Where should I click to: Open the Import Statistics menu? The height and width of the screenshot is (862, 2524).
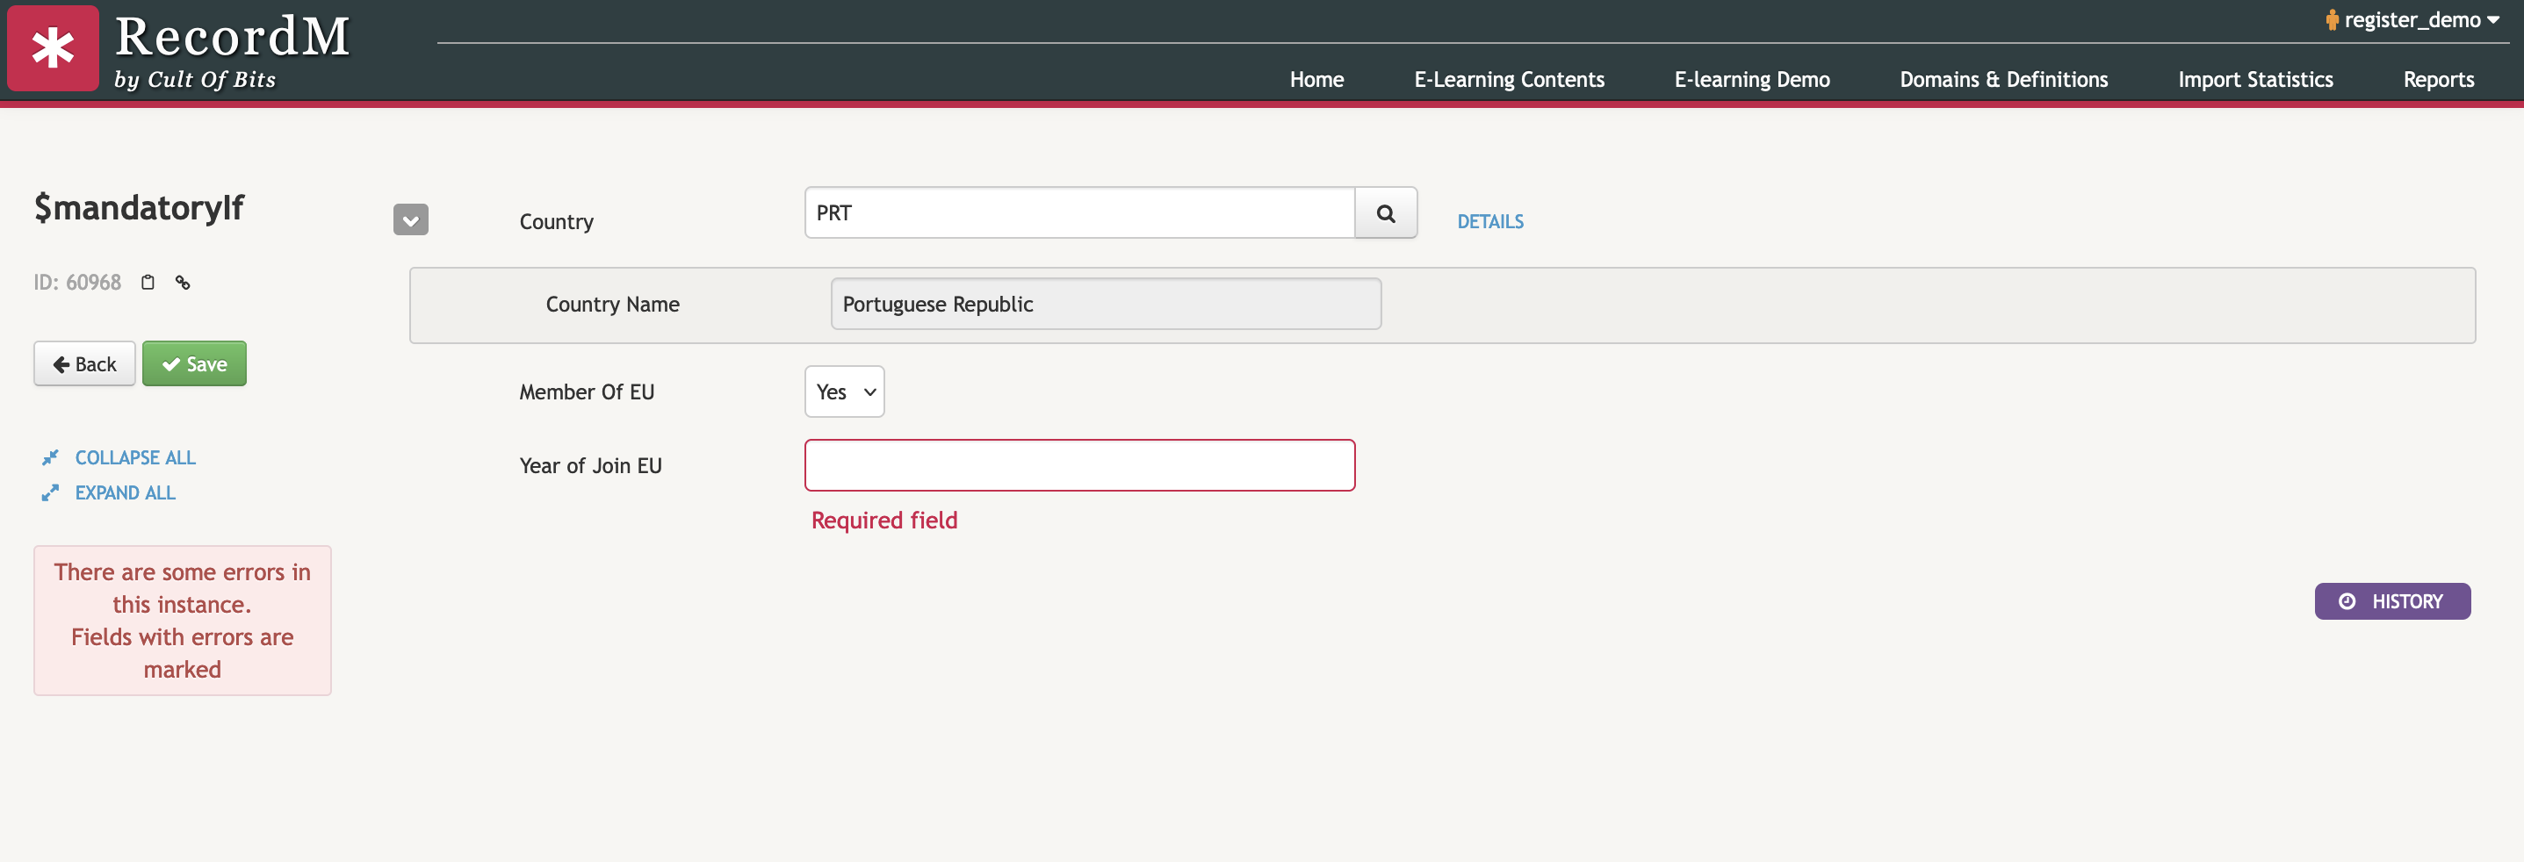click(2255, 79)
